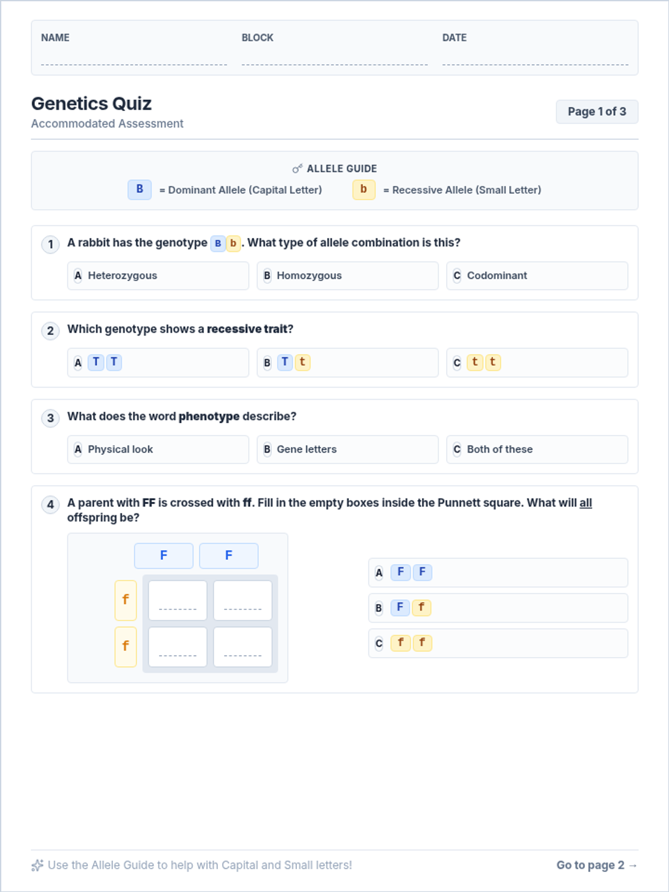This screenshot has width=669, height=892.
Task: Select the Ff offspring answer in question 4
Action: click(x=498, y=608)
